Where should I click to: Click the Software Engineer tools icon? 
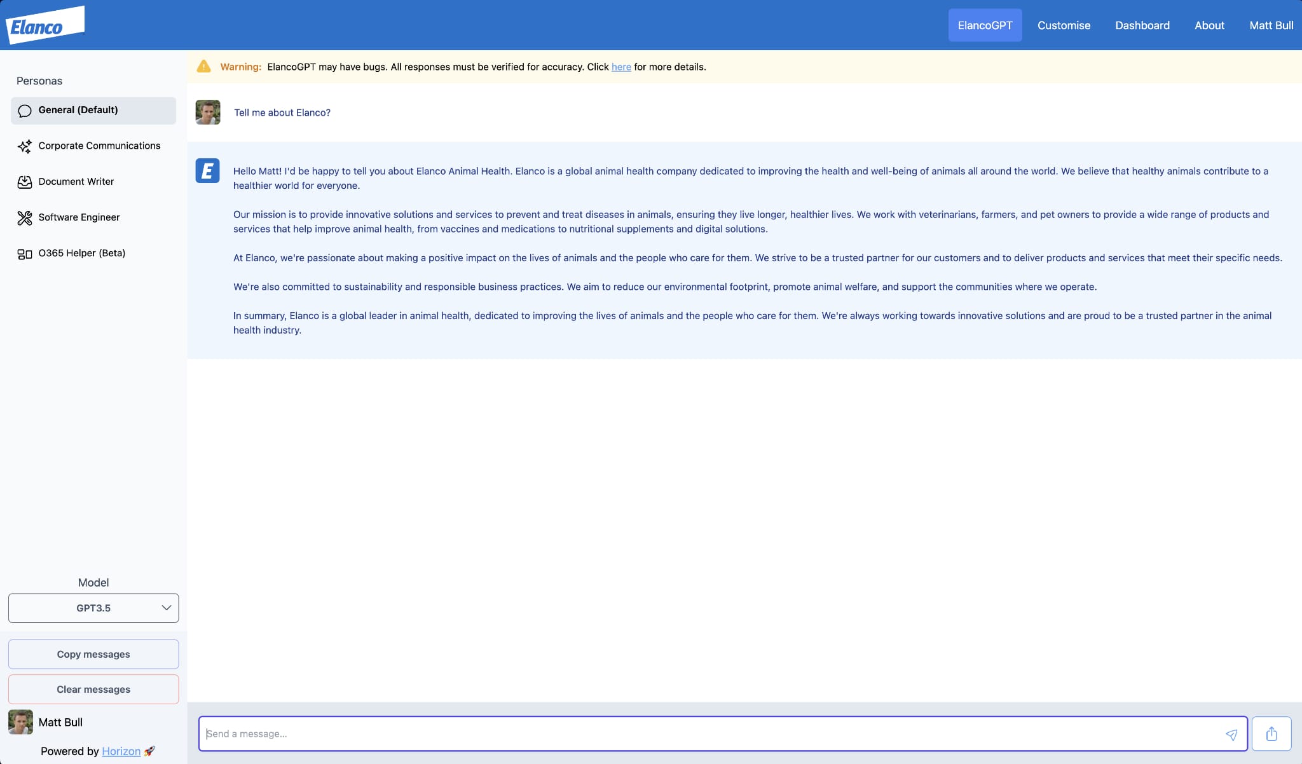click(x=25, y=218)
